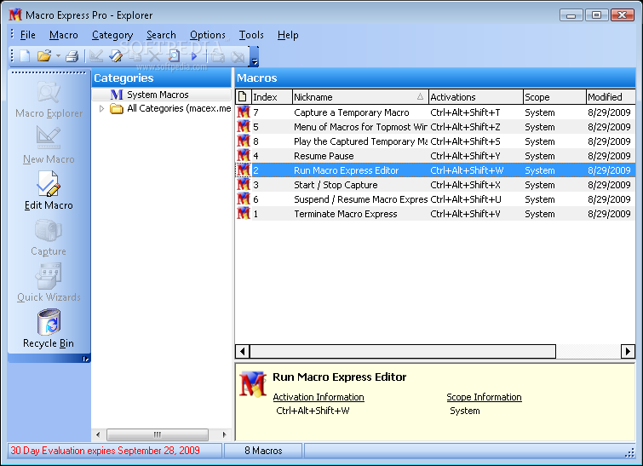Screen dimensions: 643x466
Task: Sort by the Nickname column header
Action: 360,97
